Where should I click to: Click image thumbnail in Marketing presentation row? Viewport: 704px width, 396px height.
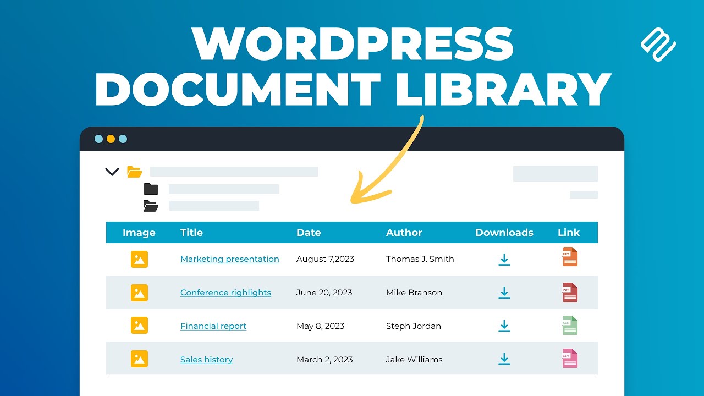click(x=139, y=259)
